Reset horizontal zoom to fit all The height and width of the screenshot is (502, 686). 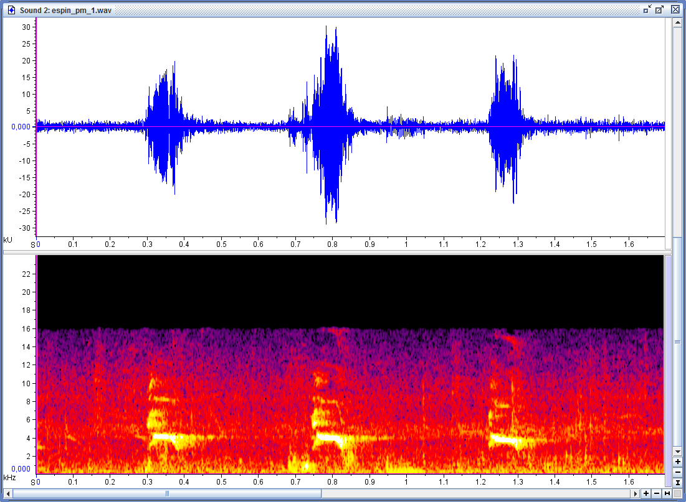[667, 493]
